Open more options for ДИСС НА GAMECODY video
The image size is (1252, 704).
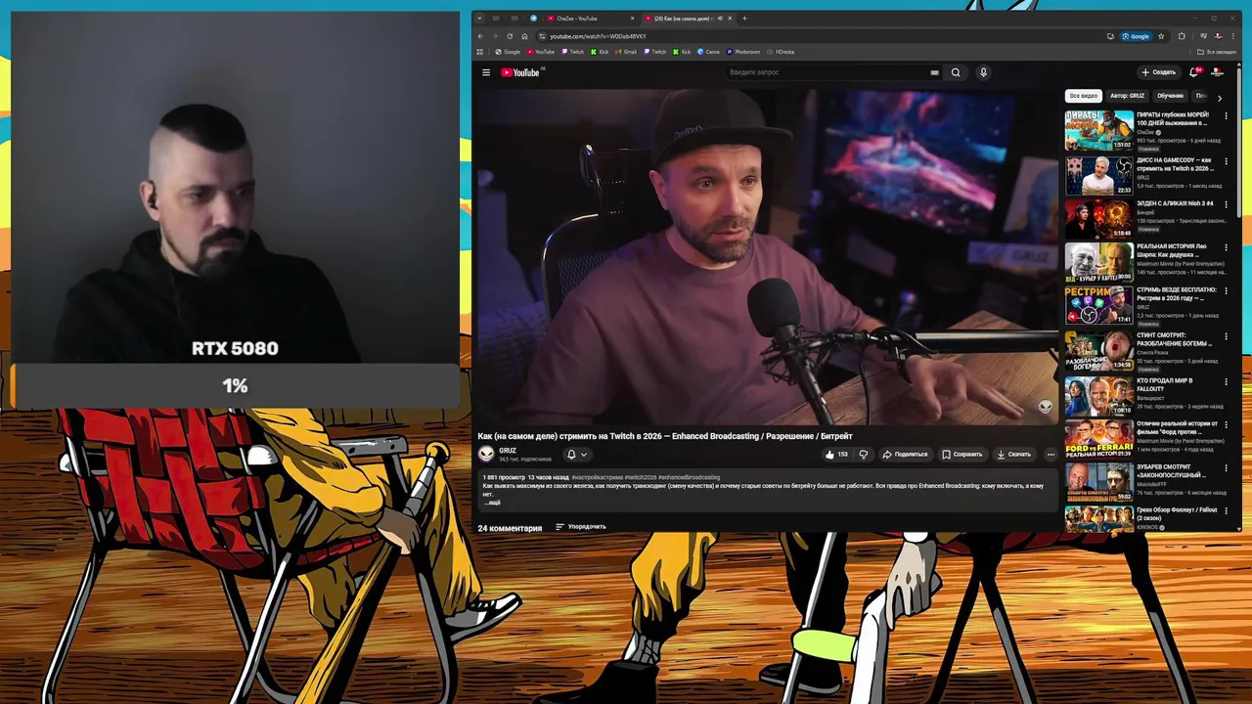tap(1226, 161)
